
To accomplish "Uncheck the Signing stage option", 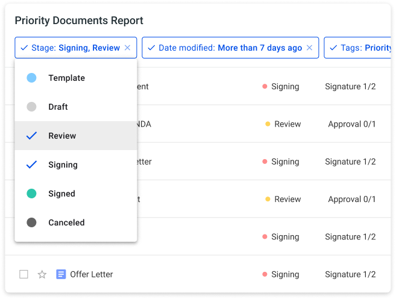I will 76,165.
